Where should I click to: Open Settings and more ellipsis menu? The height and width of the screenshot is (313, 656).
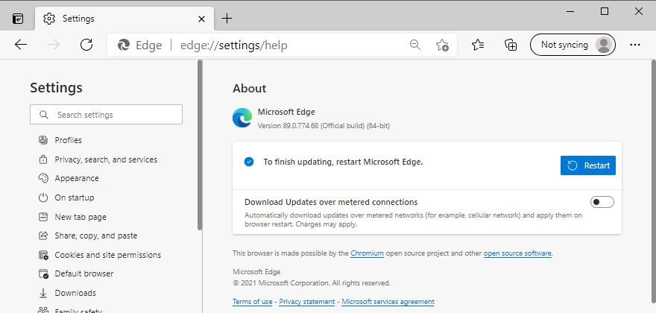tap(635, 45)
